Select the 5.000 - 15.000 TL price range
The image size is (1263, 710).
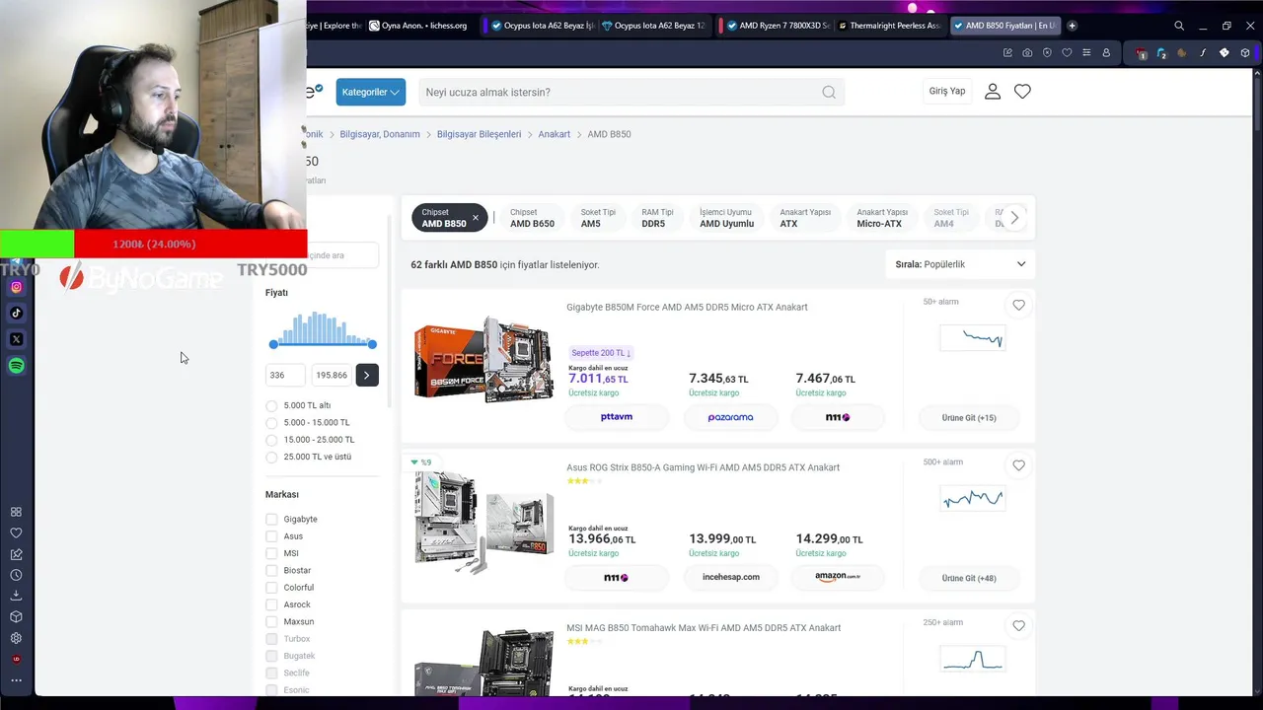[271, 422]
